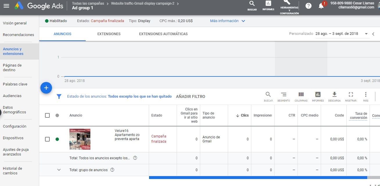Click the horizontal table scrollbar
Screen dimensions: 380x186
click(258, 177)
